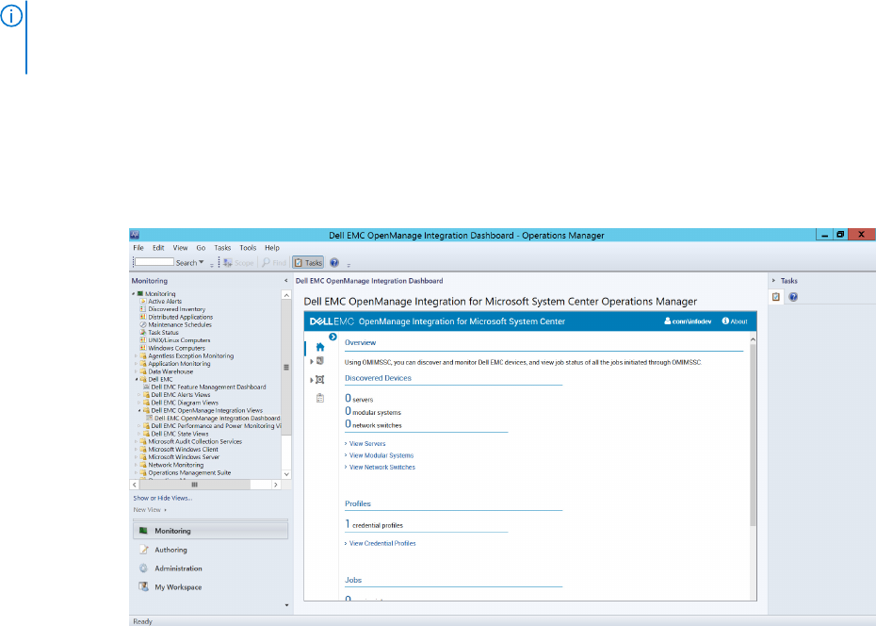Select Distributed Applications in the tree
Image resolution: width=876 pixels, height=626 pixels.
click(181, 317)
